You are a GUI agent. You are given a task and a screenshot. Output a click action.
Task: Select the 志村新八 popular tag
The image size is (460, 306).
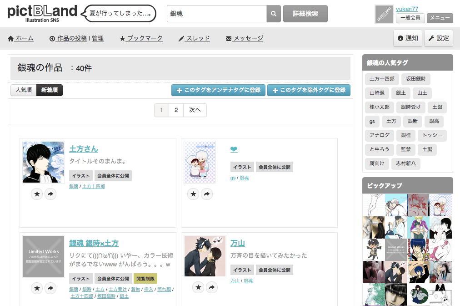pos(406,163)
